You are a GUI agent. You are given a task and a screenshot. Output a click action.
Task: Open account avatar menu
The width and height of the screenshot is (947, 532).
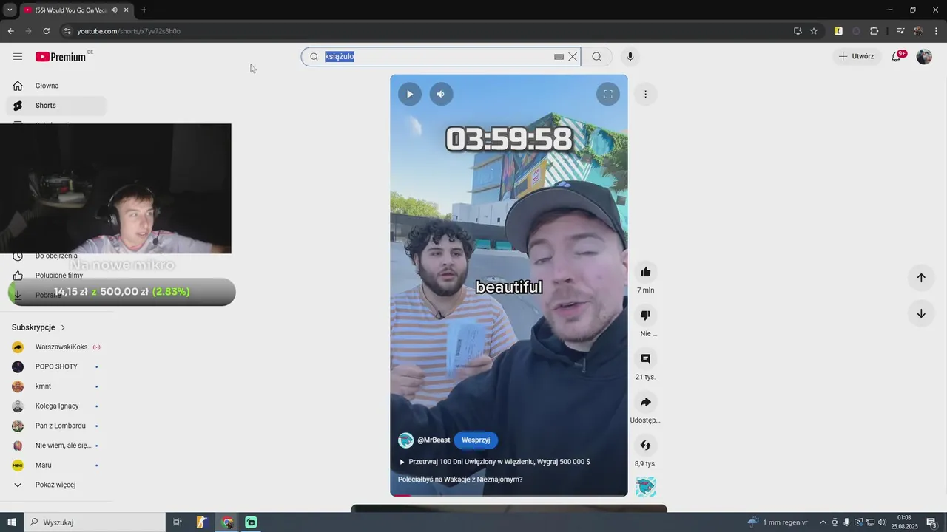pos(924,56)
